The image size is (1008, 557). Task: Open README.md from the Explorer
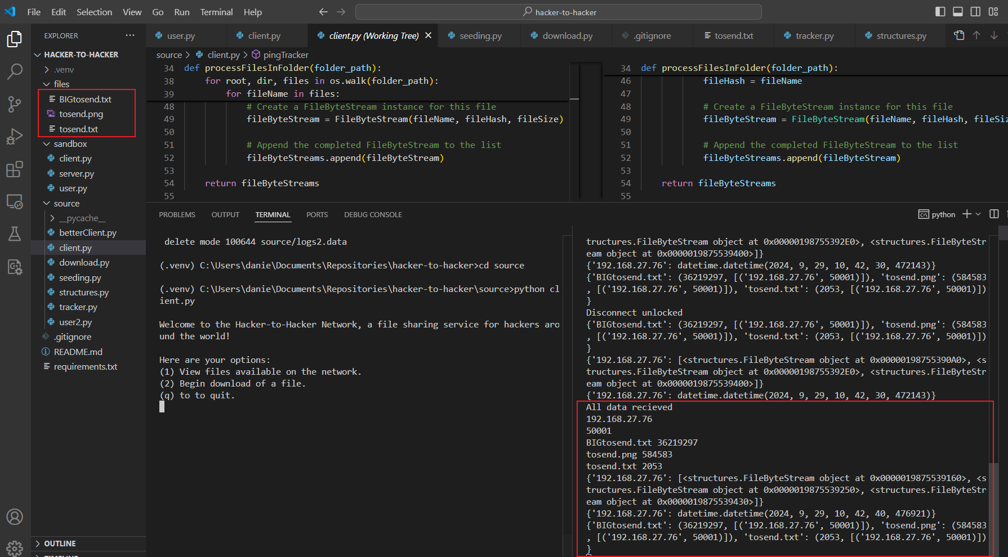coord(78,352)
